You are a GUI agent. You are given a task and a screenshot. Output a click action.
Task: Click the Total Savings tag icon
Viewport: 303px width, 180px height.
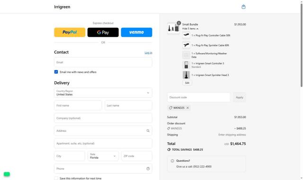[x=169, y=149]
